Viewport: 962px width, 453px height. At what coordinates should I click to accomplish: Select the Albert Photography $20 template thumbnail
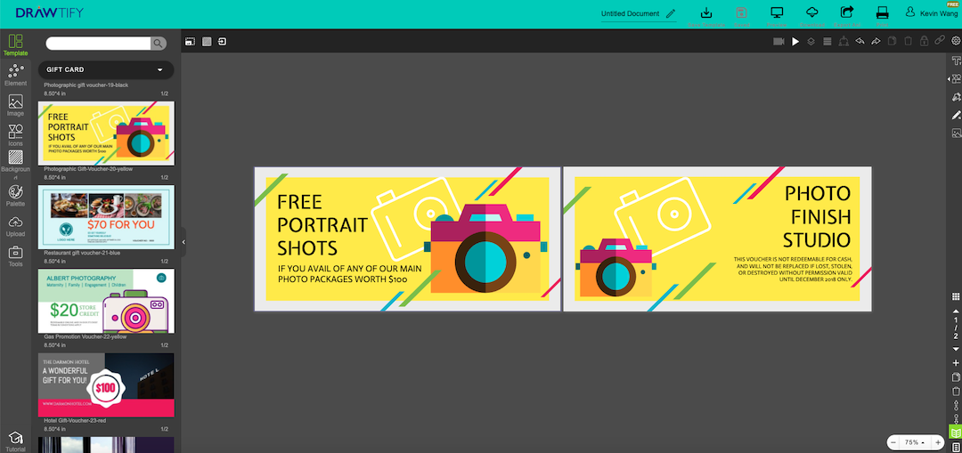click(x=106, y=301)
